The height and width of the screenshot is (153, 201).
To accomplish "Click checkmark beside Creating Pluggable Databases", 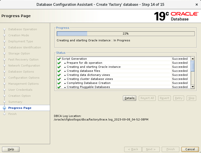I will pyautogui.click(x=59, y=87).
